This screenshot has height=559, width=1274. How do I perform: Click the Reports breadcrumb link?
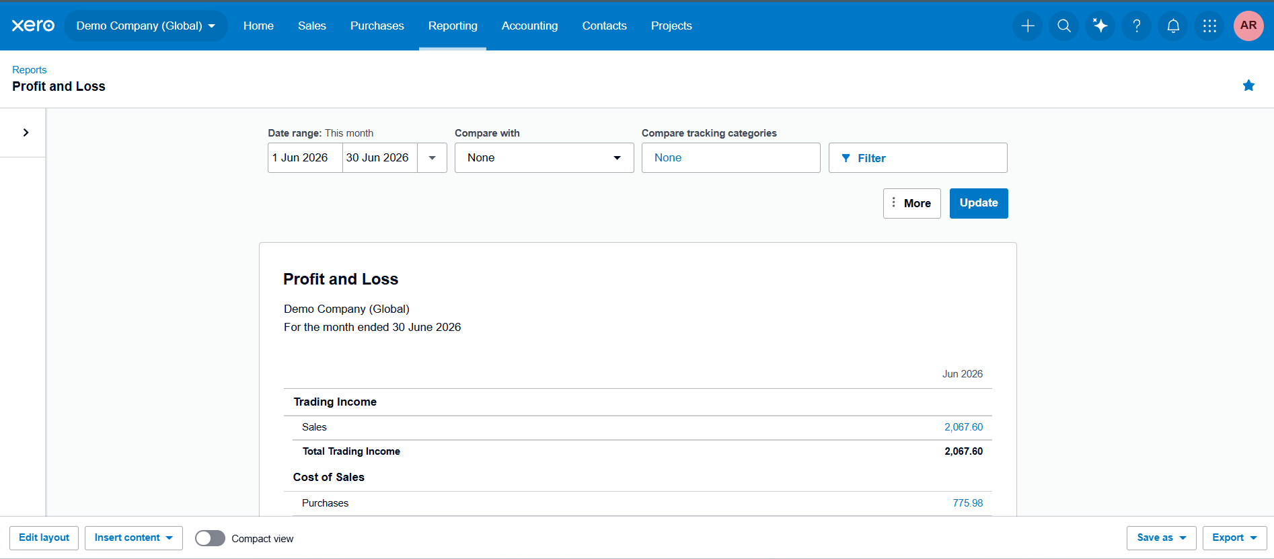[x=30, y=70]
